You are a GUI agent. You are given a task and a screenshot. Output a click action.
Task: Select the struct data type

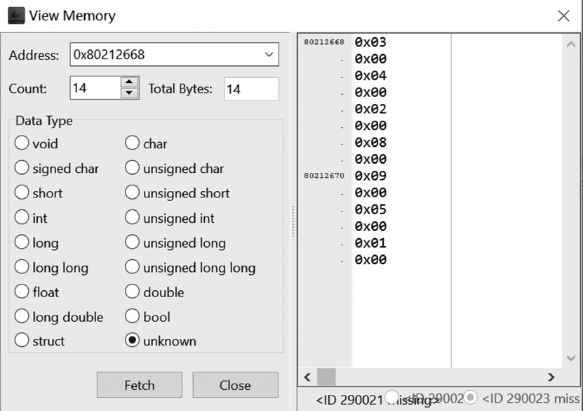[x=22, y=340]
